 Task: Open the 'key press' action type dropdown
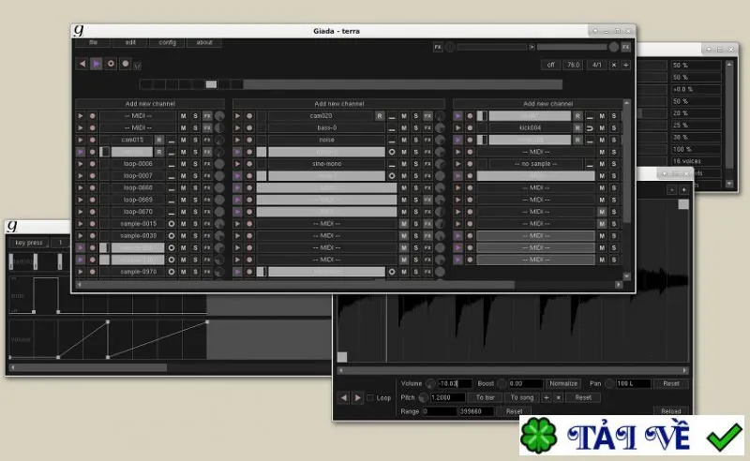tap(29, 243)
